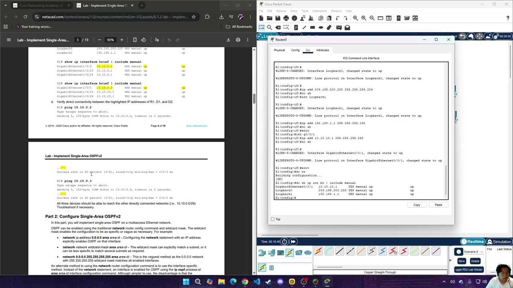Click Toggle PDU List Window button
This screenshot has width=513, height=288.
click(x=469, y=270)
